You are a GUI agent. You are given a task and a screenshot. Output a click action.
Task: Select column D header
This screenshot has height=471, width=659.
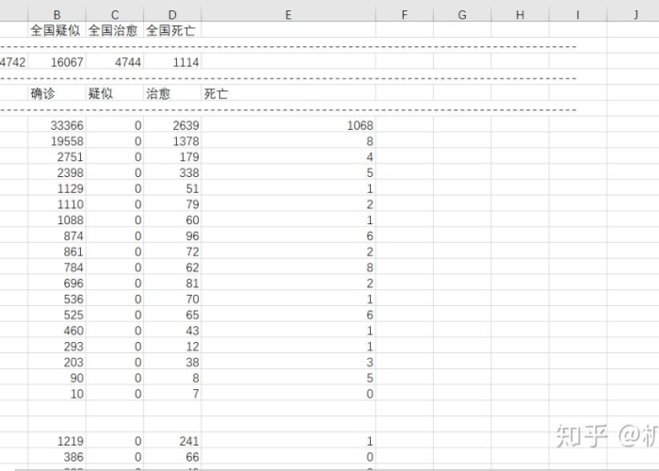pos(172,14)
